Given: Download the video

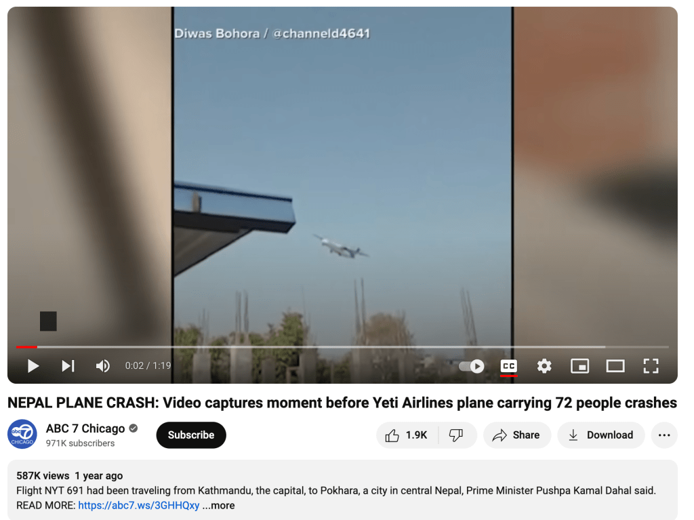Looking at the screenshot, I should [600, 435].
